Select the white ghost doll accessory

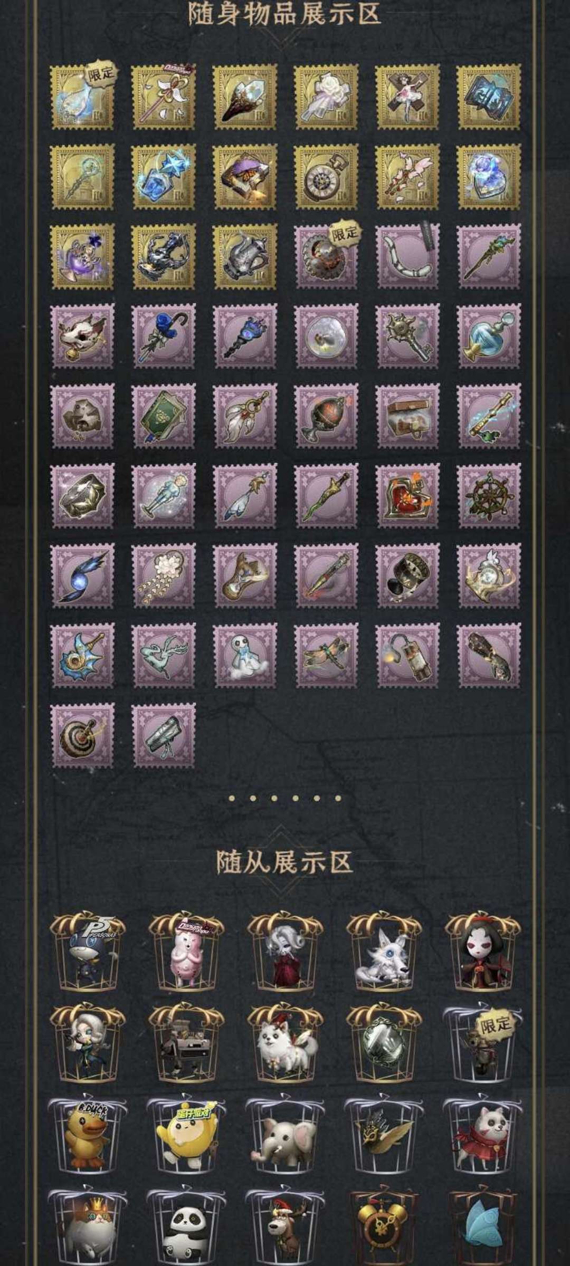point(244,656)
